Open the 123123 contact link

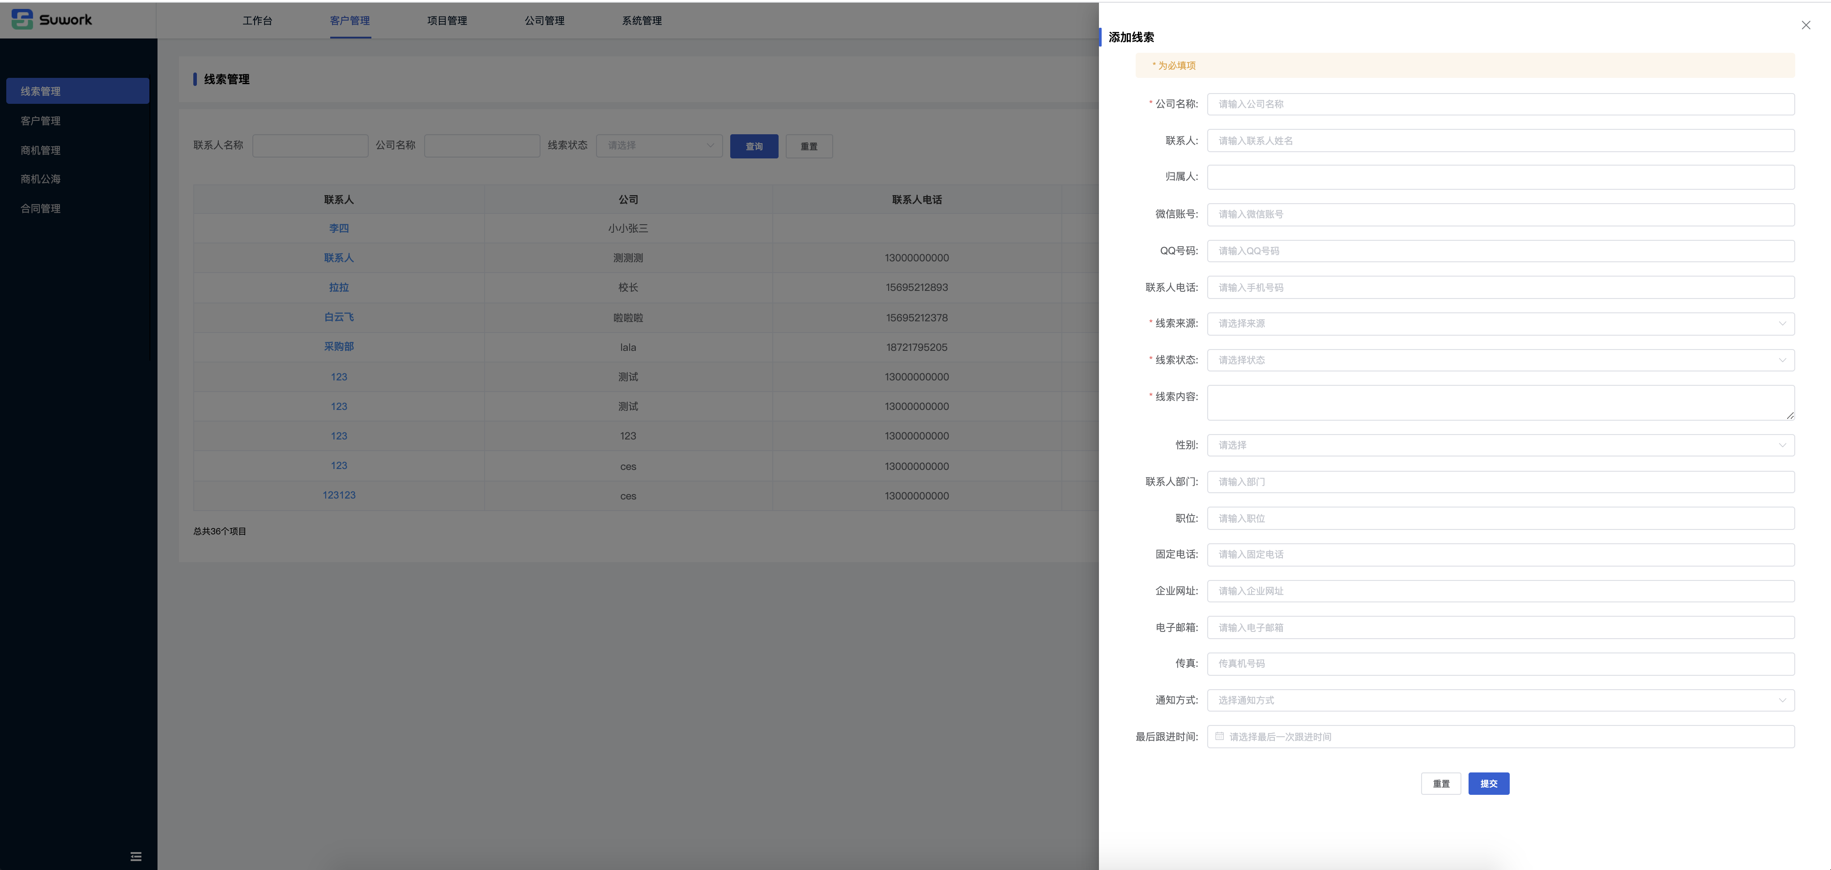pyautogui.click(x=339, y=495)
